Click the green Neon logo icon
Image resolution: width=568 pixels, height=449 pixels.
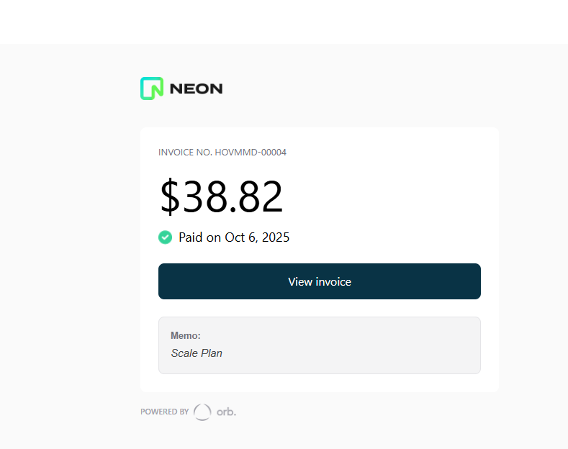coord(152,89)
